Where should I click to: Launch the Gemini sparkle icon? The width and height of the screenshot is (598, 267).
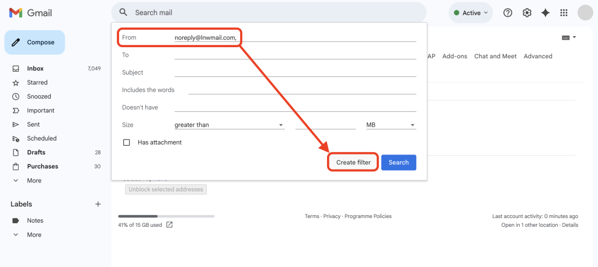point(545,13)
